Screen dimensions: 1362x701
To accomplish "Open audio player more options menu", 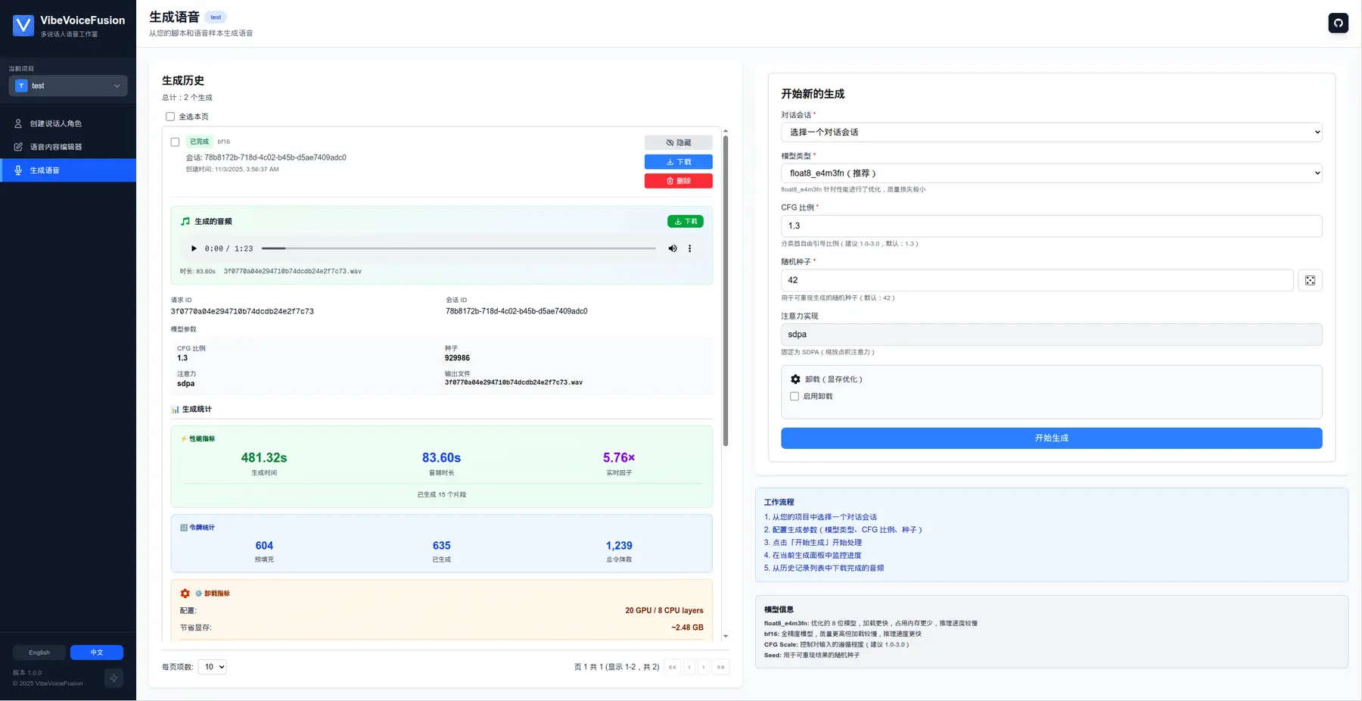I will click(x=689, y=248).
